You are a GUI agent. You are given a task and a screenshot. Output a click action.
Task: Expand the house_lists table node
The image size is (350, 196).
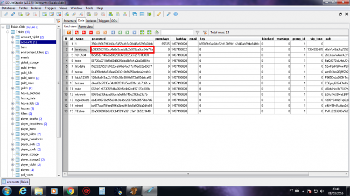pyautogui.click(x=13, y=103)
